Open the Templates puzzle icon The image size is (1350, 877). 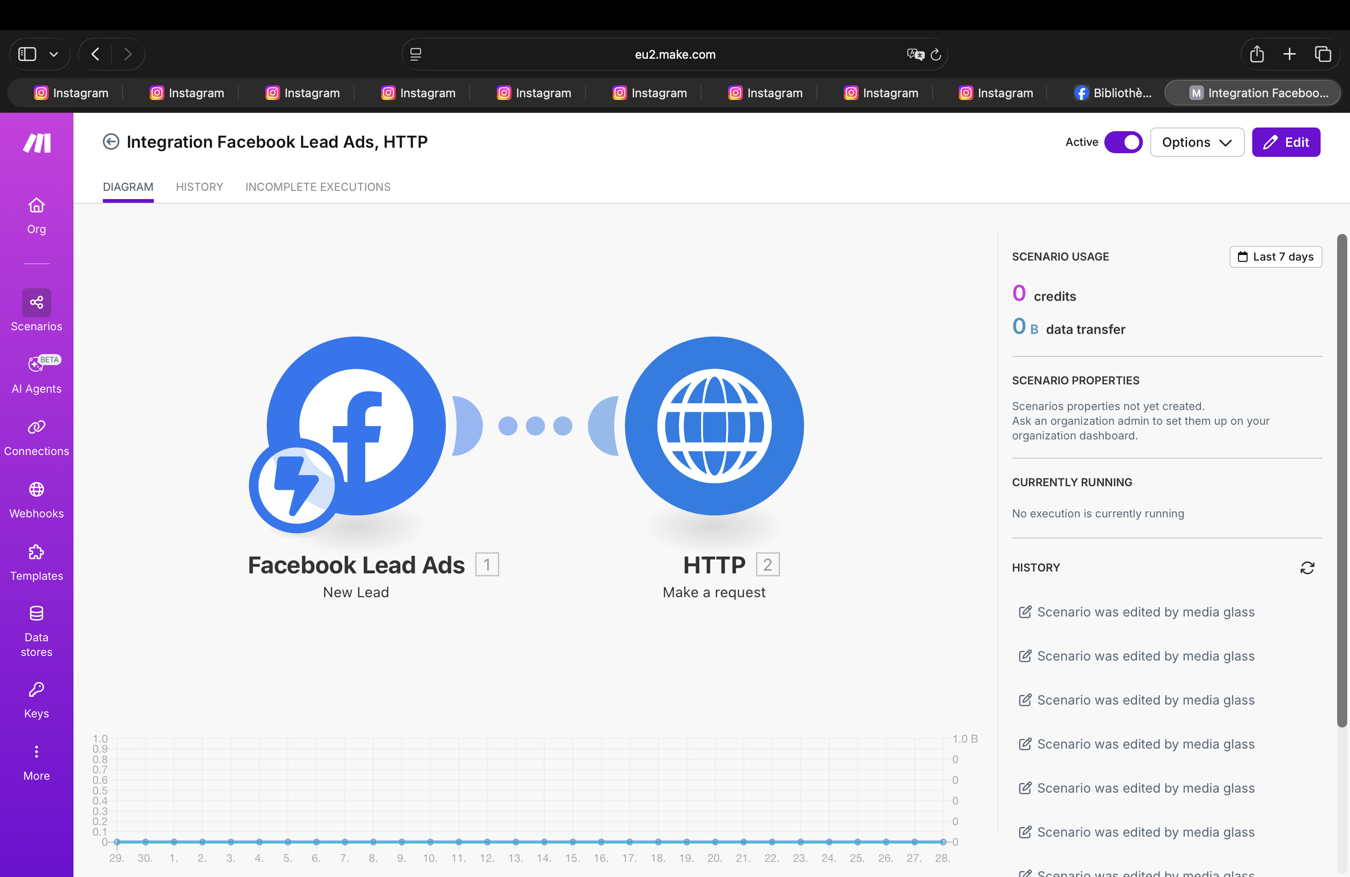click(x=36, y=553)
